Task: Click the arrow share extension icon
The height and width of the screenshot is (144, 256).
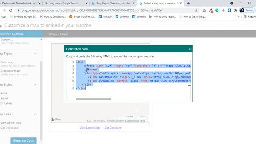Action: (x=223, y=10)
